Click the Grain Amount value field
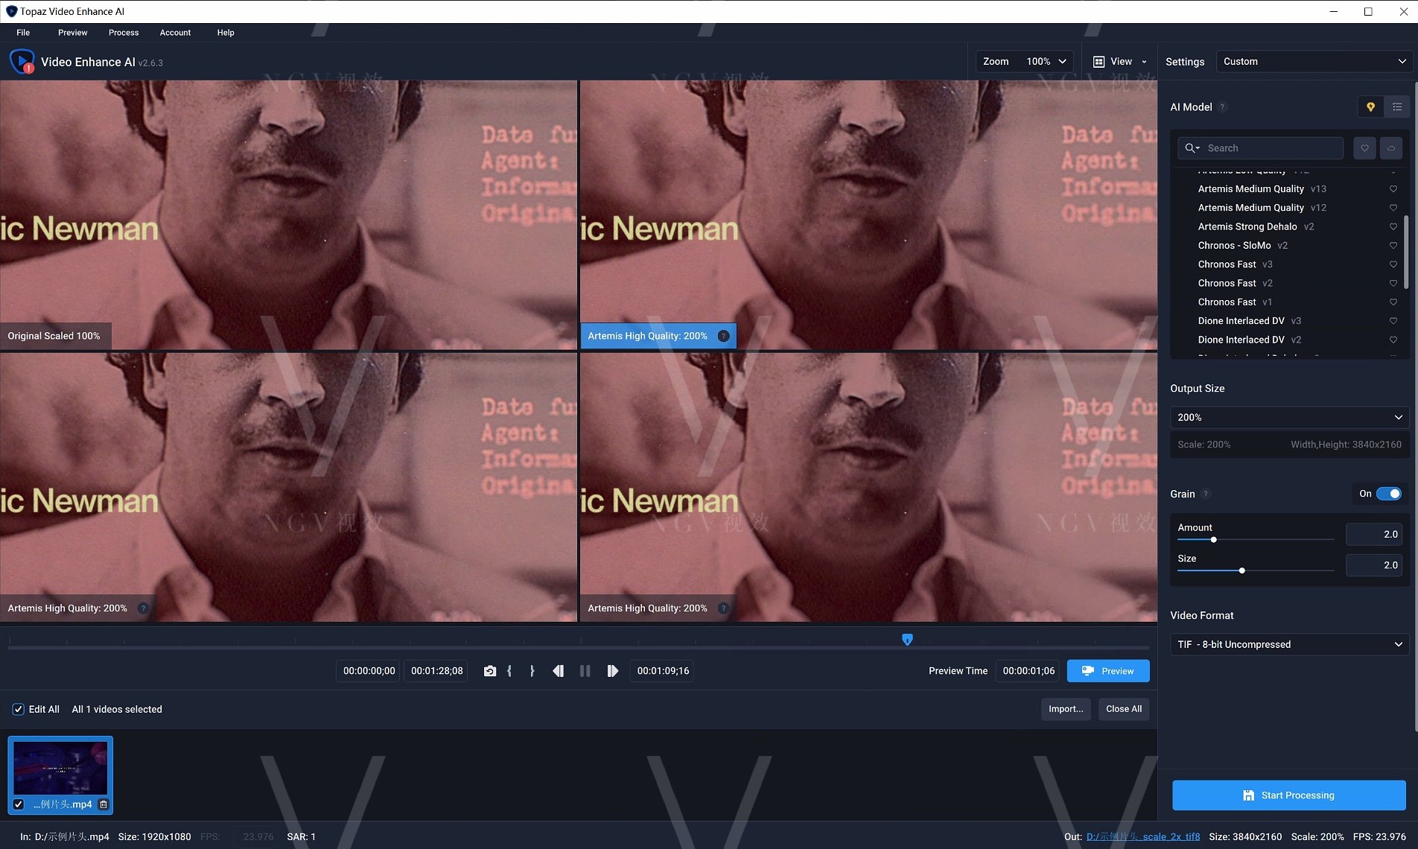 [1374, 535]
